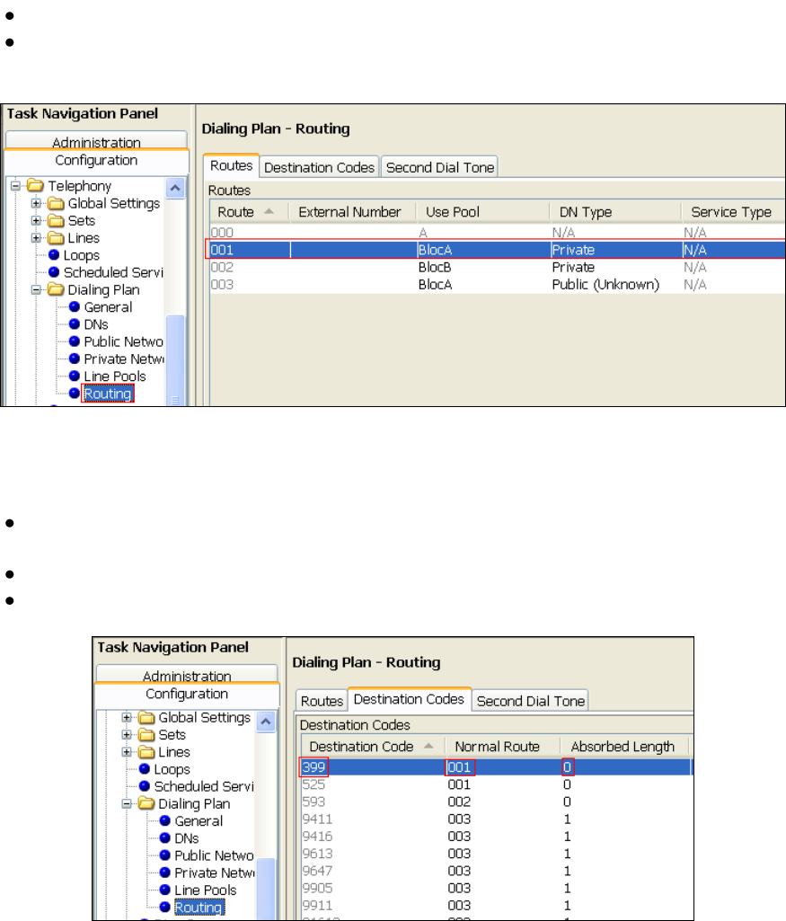Viewport: 786px width, 921px height.
Task: Click Routing bullet icon in upper tree
Action: click(75, 393)
